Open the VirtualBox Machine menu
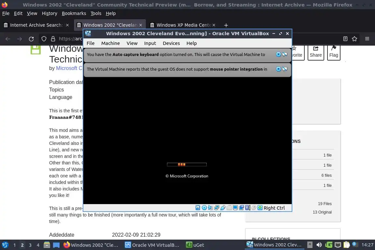 110,43
